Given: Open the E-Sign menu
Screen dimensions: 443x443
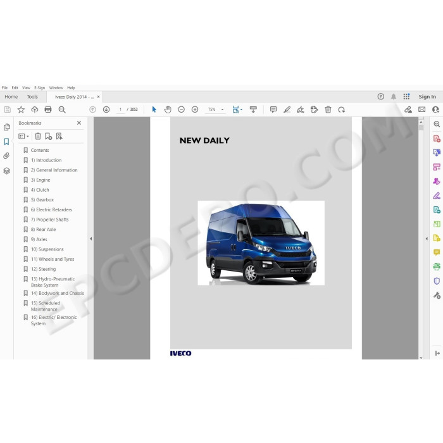Looking at the screenshot, I should (x=39, y=88).
